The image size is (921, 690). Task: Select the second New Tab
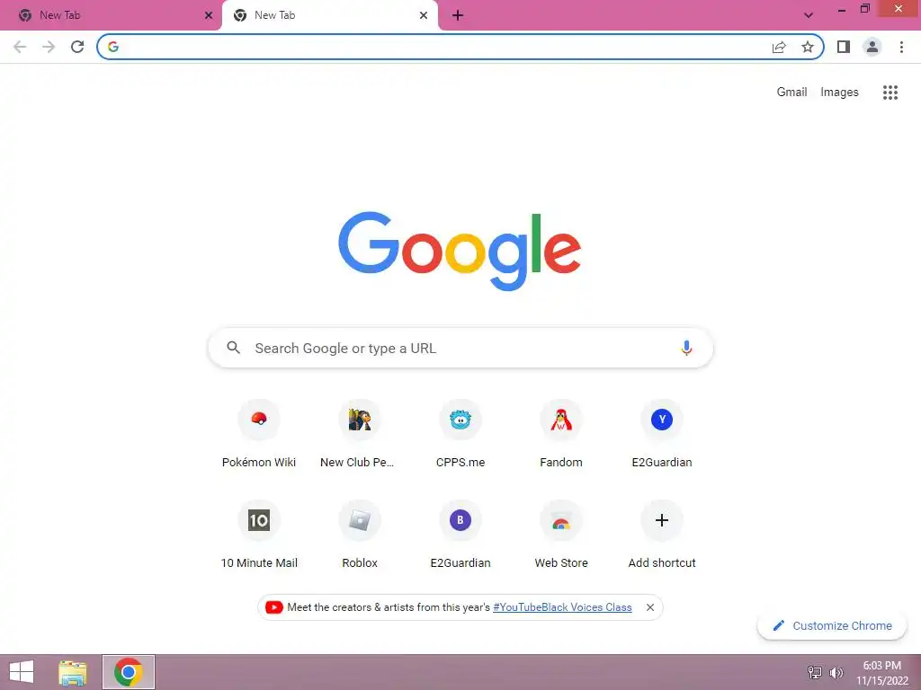(x=330, y=15)
